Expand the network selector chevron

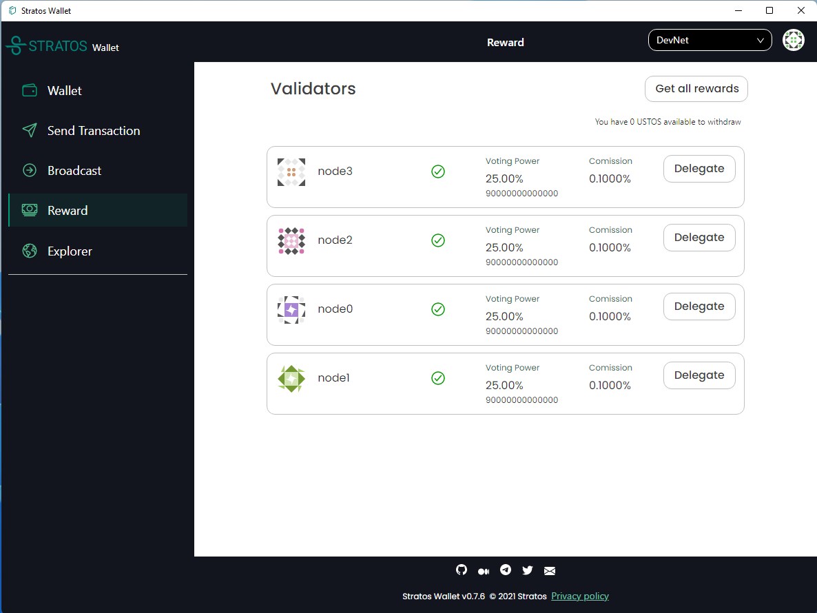click(x=760, y=40)
